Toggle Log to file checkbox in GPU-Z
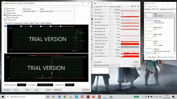Screen dimensions: 177x99 pos(95,62)
